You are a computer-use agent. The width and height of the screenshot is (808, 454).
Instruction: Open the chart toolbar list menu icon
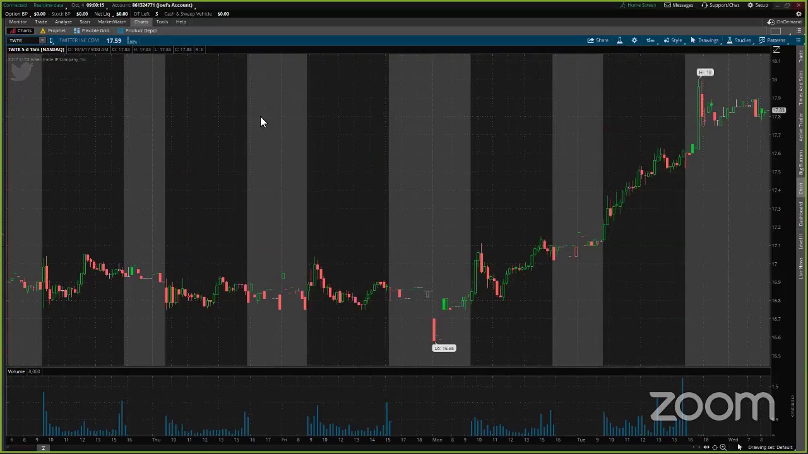(798, 40)
